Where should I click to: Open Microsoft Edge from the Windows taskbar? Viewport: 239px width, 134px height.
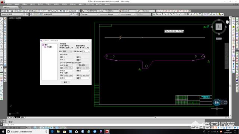point(52,131)
